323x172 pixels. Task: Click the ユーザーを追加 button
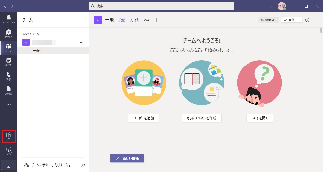pyautogui.click(x=144, y=118)
